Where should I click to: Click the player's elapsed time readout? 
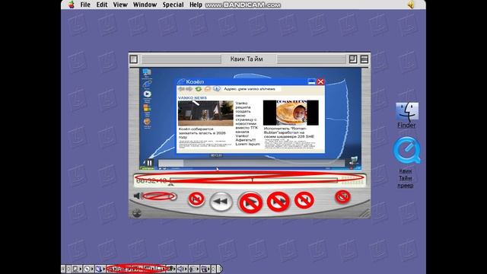pos(151,180)
